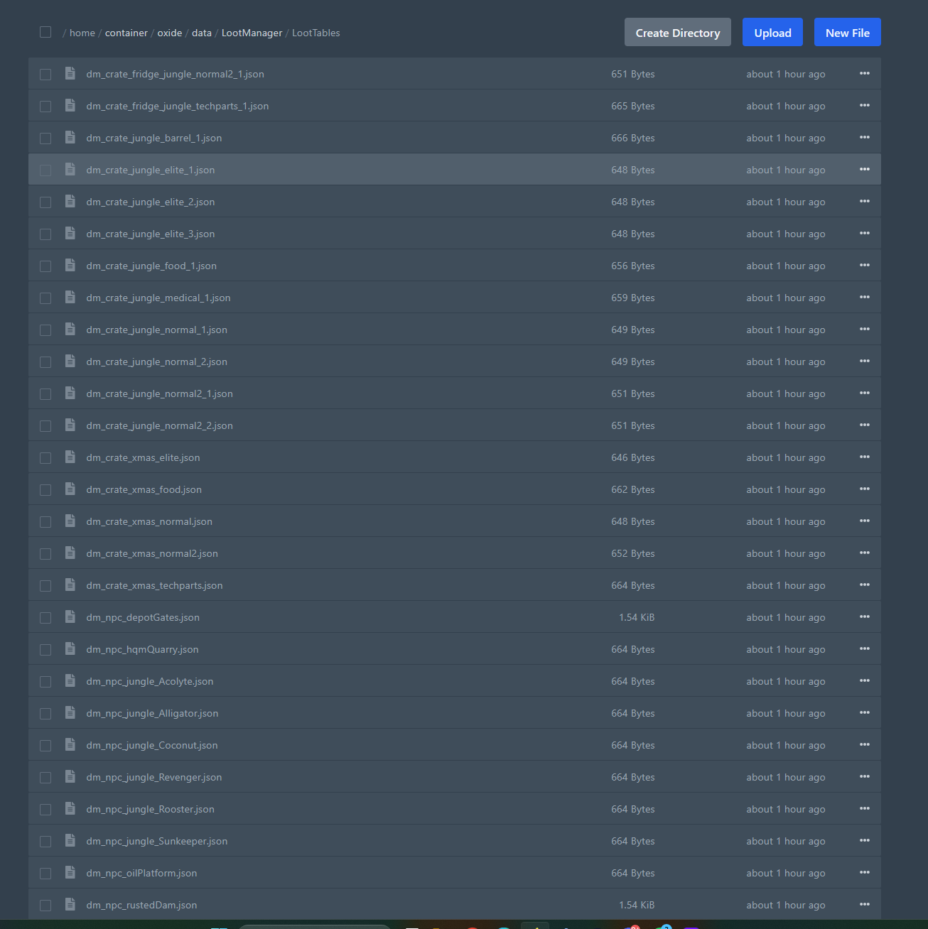Click file icon of dm_crate_fridge_jungle_normal2_1.json
Screen dimensions: 928x929
click(70, 74)
